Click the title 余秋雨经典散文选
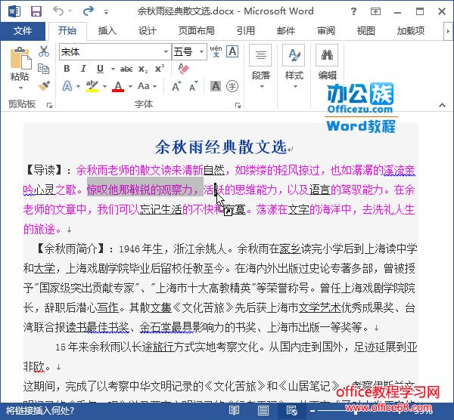The height and width of the screenshot is (420, 454). (221, 147)
